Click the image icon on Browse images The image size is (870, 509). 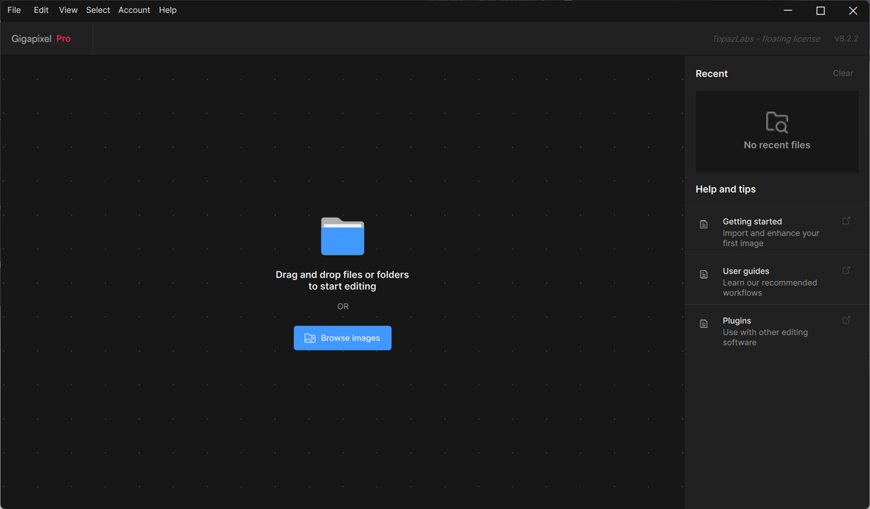310,338
